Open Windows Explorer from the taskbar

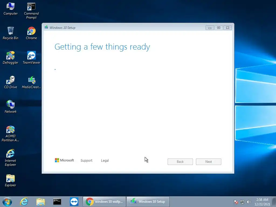pos(41,202)
